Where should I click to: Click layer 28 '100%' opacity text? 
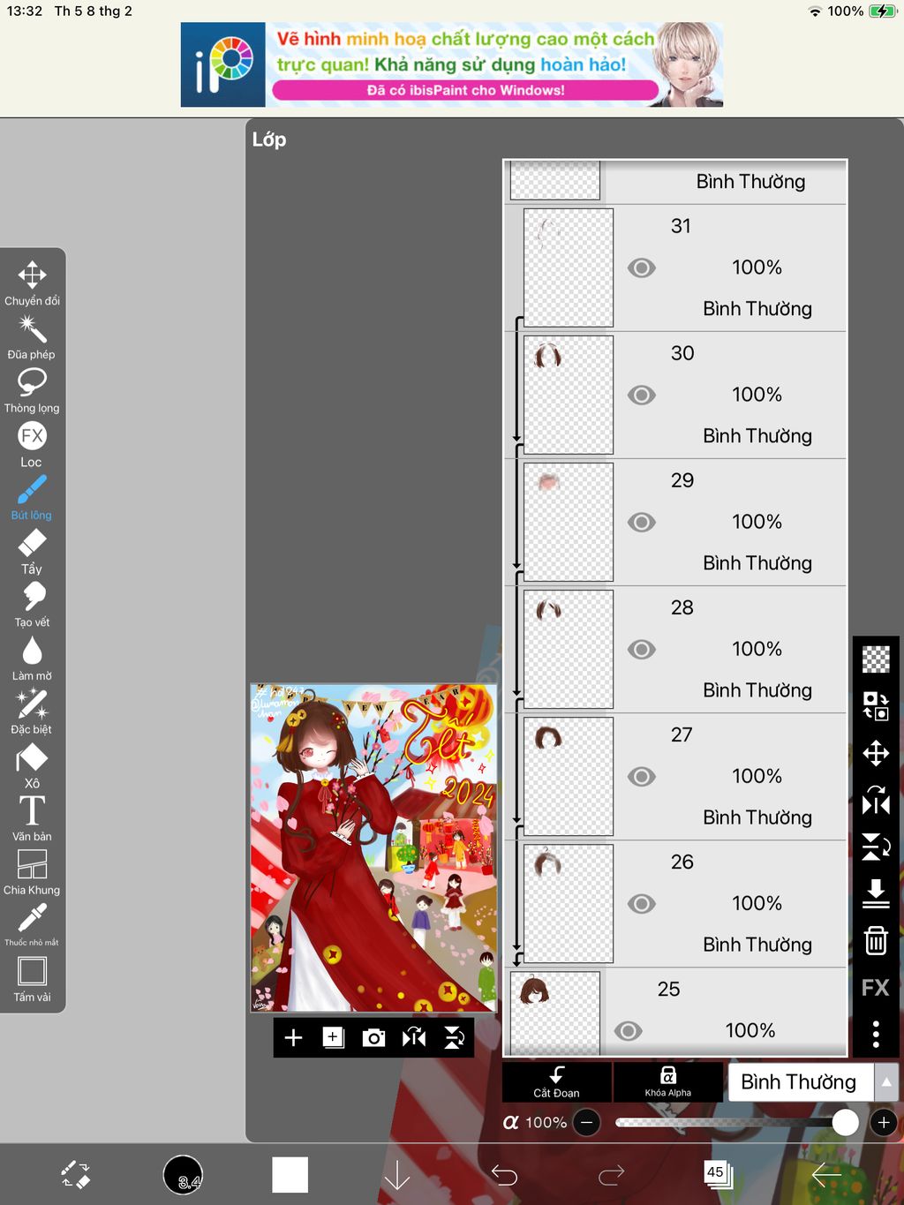(757, 649)
